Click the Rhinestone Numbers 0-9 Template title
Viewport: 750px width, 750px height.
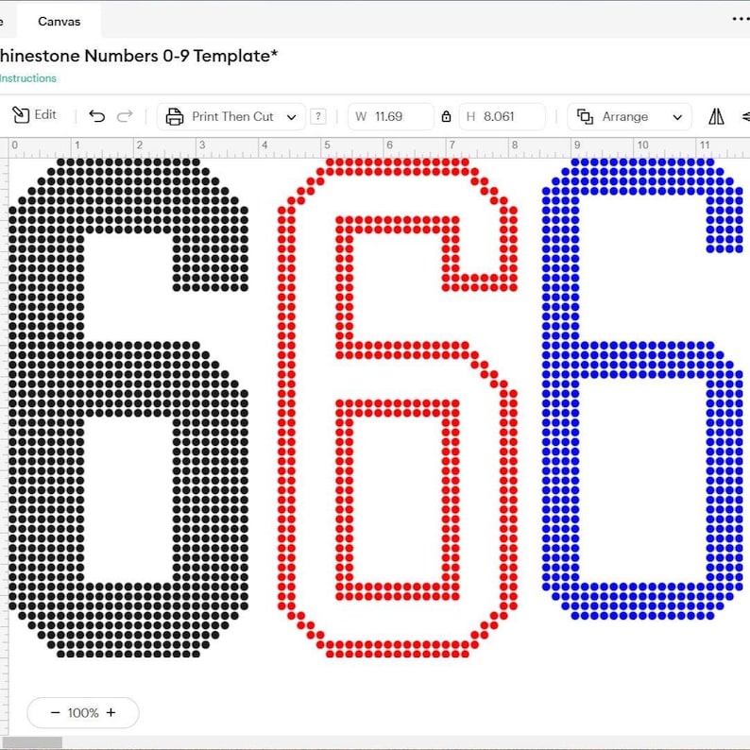click(x=139, y=56)
